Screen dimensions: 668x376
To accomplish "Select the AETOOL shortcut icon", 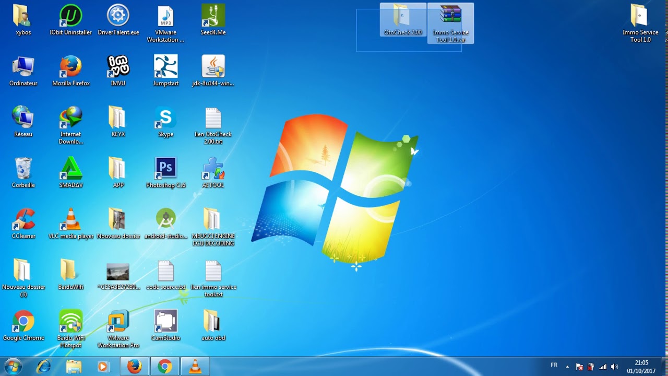I will [x=213, y=168].
